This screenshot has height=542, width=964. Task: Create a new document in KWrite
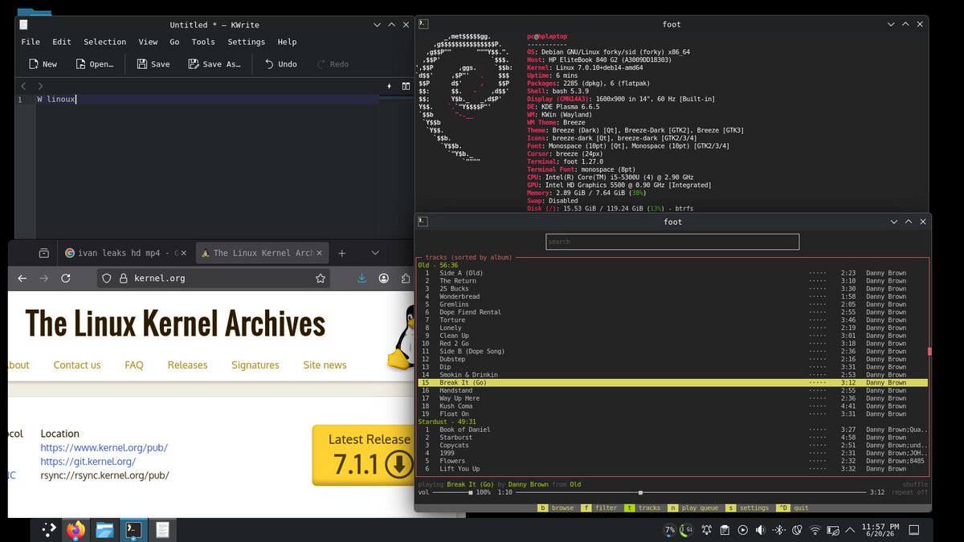tap(43, 64)
